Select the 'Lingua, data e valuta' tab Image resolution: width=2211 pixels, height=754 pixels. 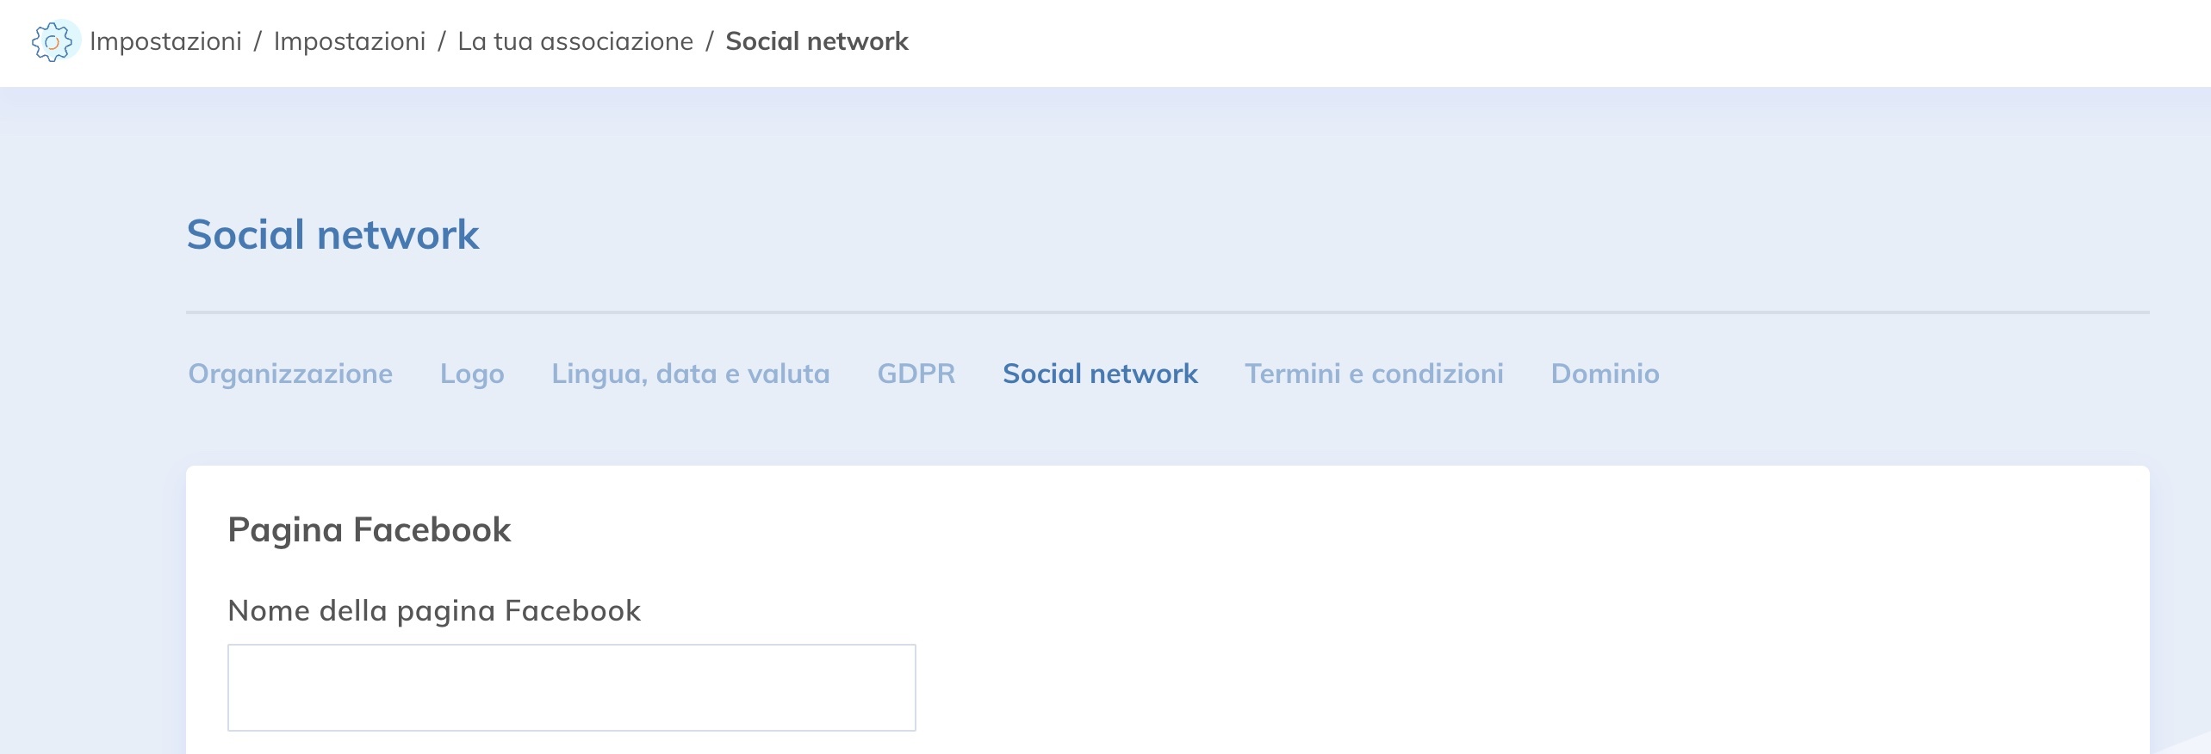point(689,374)
